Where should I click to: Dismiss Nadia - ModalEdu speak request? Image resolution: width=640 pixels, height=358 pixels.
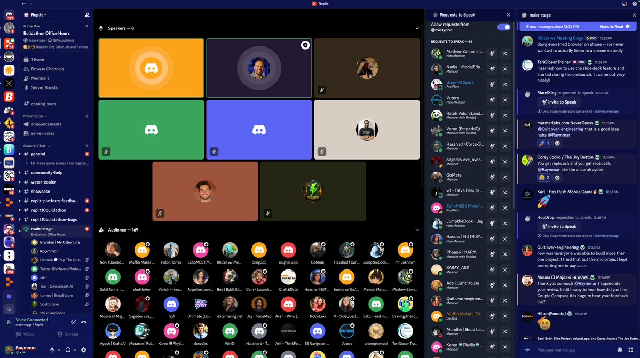[505, 69]
